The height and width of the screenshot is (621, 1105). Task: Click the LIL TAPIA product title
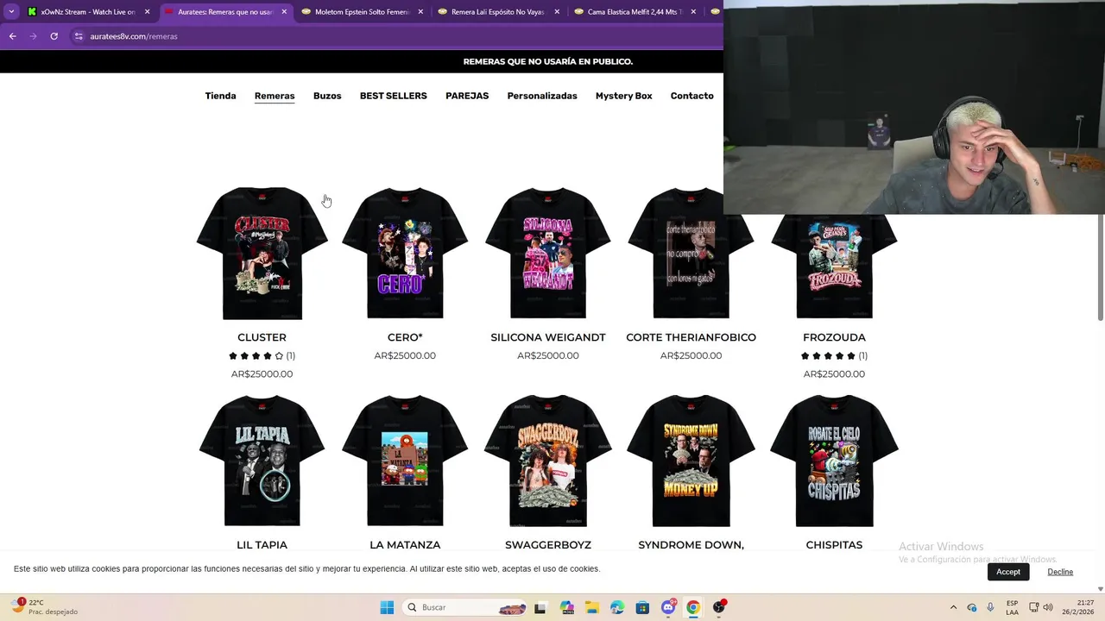[262, 545]
